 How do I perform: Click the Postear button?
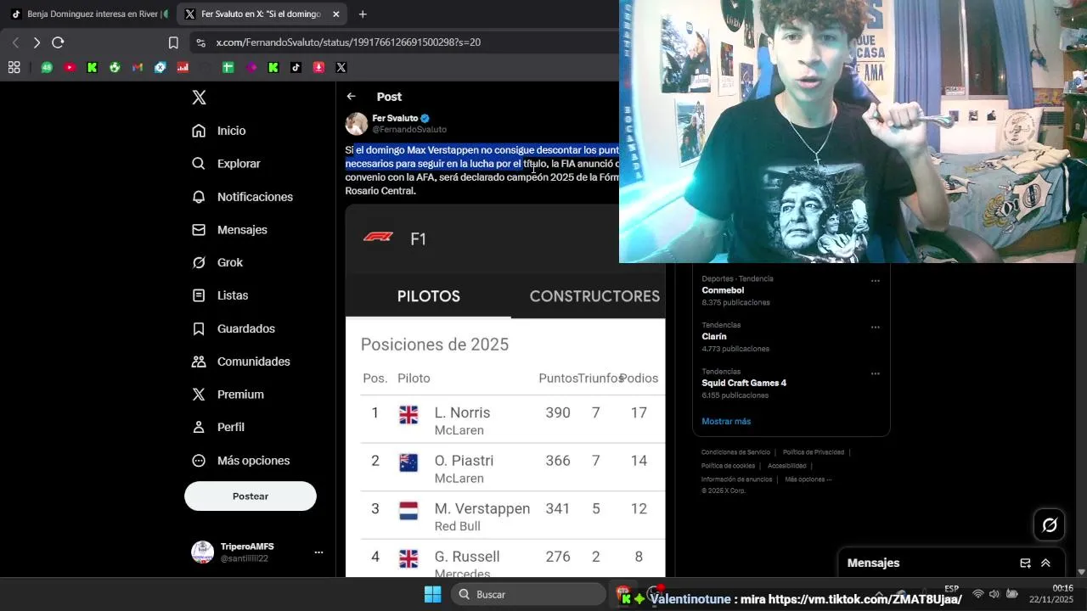pos(251,496)
